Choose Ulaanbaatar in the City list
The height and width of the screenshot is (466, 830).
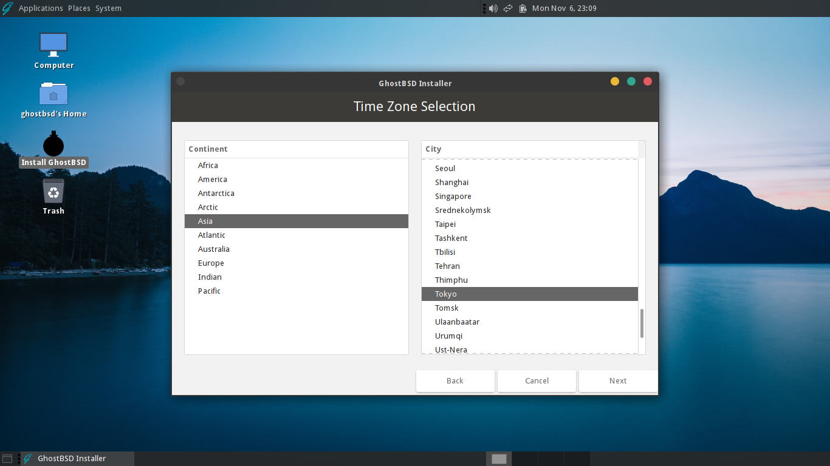(x=530, y=322)
